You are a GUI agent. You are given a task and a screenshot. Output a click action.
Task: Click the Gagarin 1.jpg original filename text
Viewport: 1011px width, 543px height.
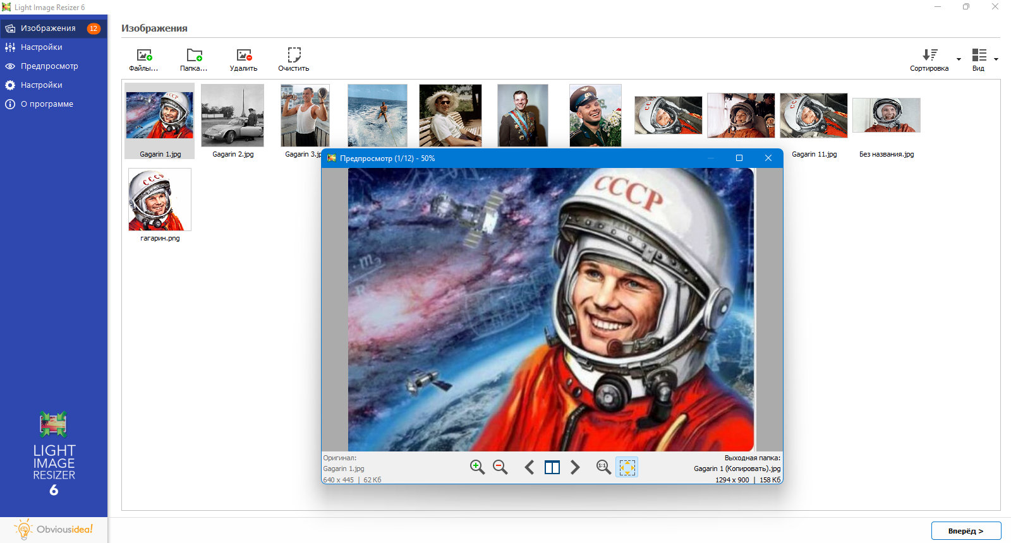coord(344,468)
